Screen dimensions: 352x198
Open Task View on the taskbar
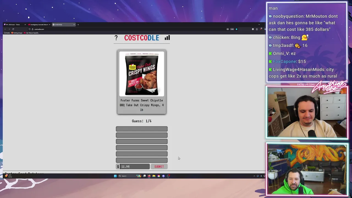point(144,176)
